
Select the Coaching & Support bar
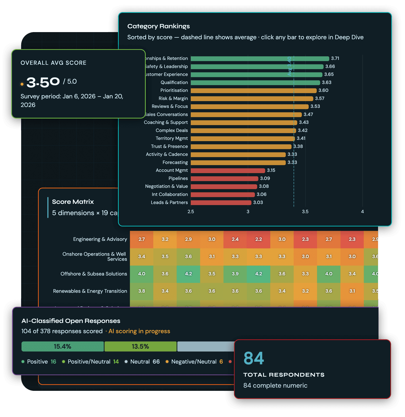[x=244, y=123]
